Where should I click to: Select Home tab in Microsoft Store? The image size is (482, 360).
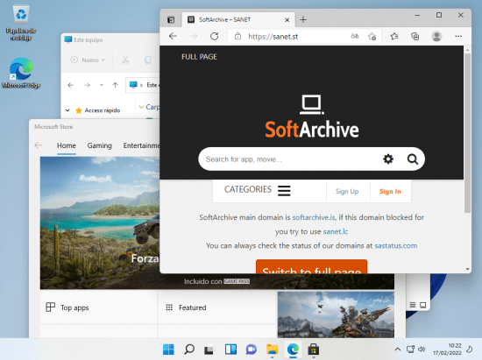click(67, 145)
